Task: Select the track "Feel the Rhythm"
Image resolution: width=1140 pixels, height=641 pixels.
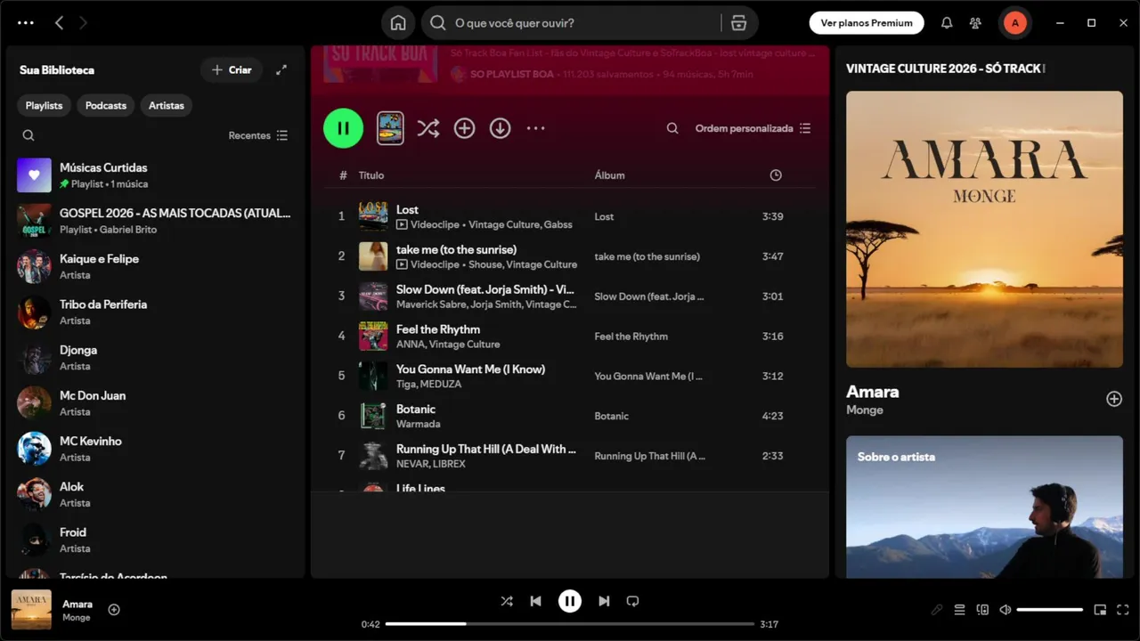Action: (570, 336)
